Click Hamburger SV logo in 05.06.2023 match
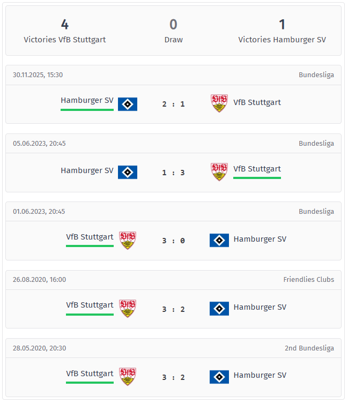The image size is (348, 403). 128,172
